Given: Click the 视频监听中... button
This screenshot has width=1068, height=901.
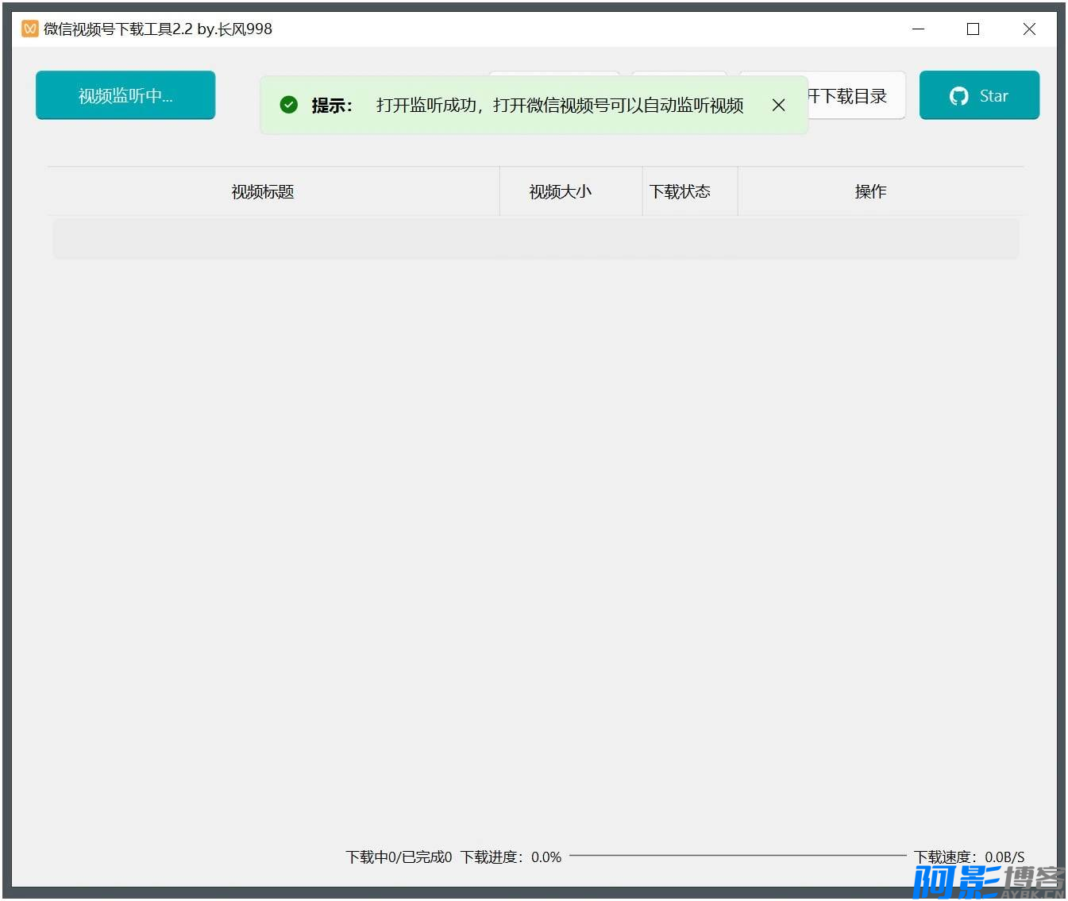Looking at the screenshot, I should tap(125, 95).
